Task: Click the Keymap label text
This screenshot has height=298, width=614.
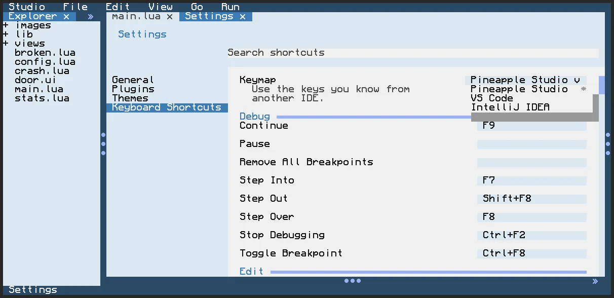Action: click(x=258, y=80)
